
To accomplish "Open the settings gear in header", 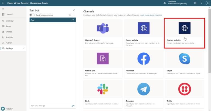I will [x=195, y=3].
